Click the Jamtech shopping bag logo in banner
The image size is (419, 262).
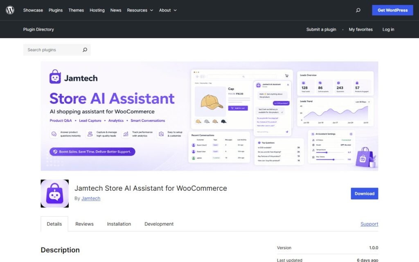pyautogui.click(x=55, y=77)
